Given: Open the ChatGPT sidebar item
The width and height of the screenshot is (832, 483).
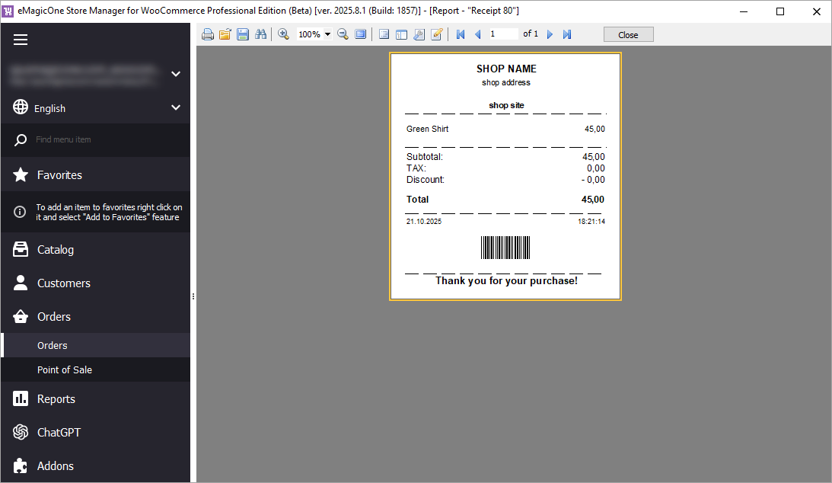Looking at the screenshot, I should click(57, 432).
